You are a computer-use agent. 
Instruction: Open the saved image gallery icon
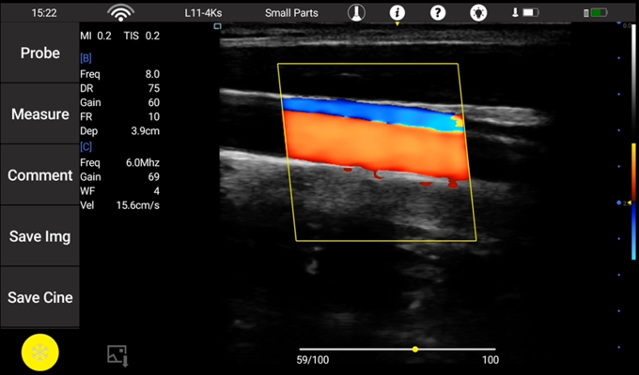pos(117,354)
